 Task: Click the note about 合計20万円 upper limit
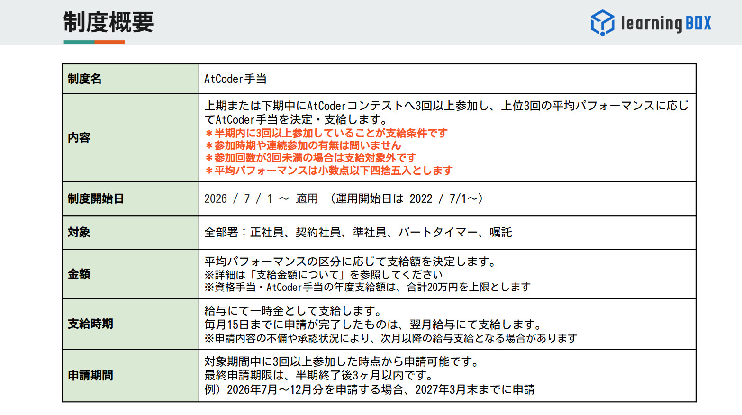tap(367, 287)
